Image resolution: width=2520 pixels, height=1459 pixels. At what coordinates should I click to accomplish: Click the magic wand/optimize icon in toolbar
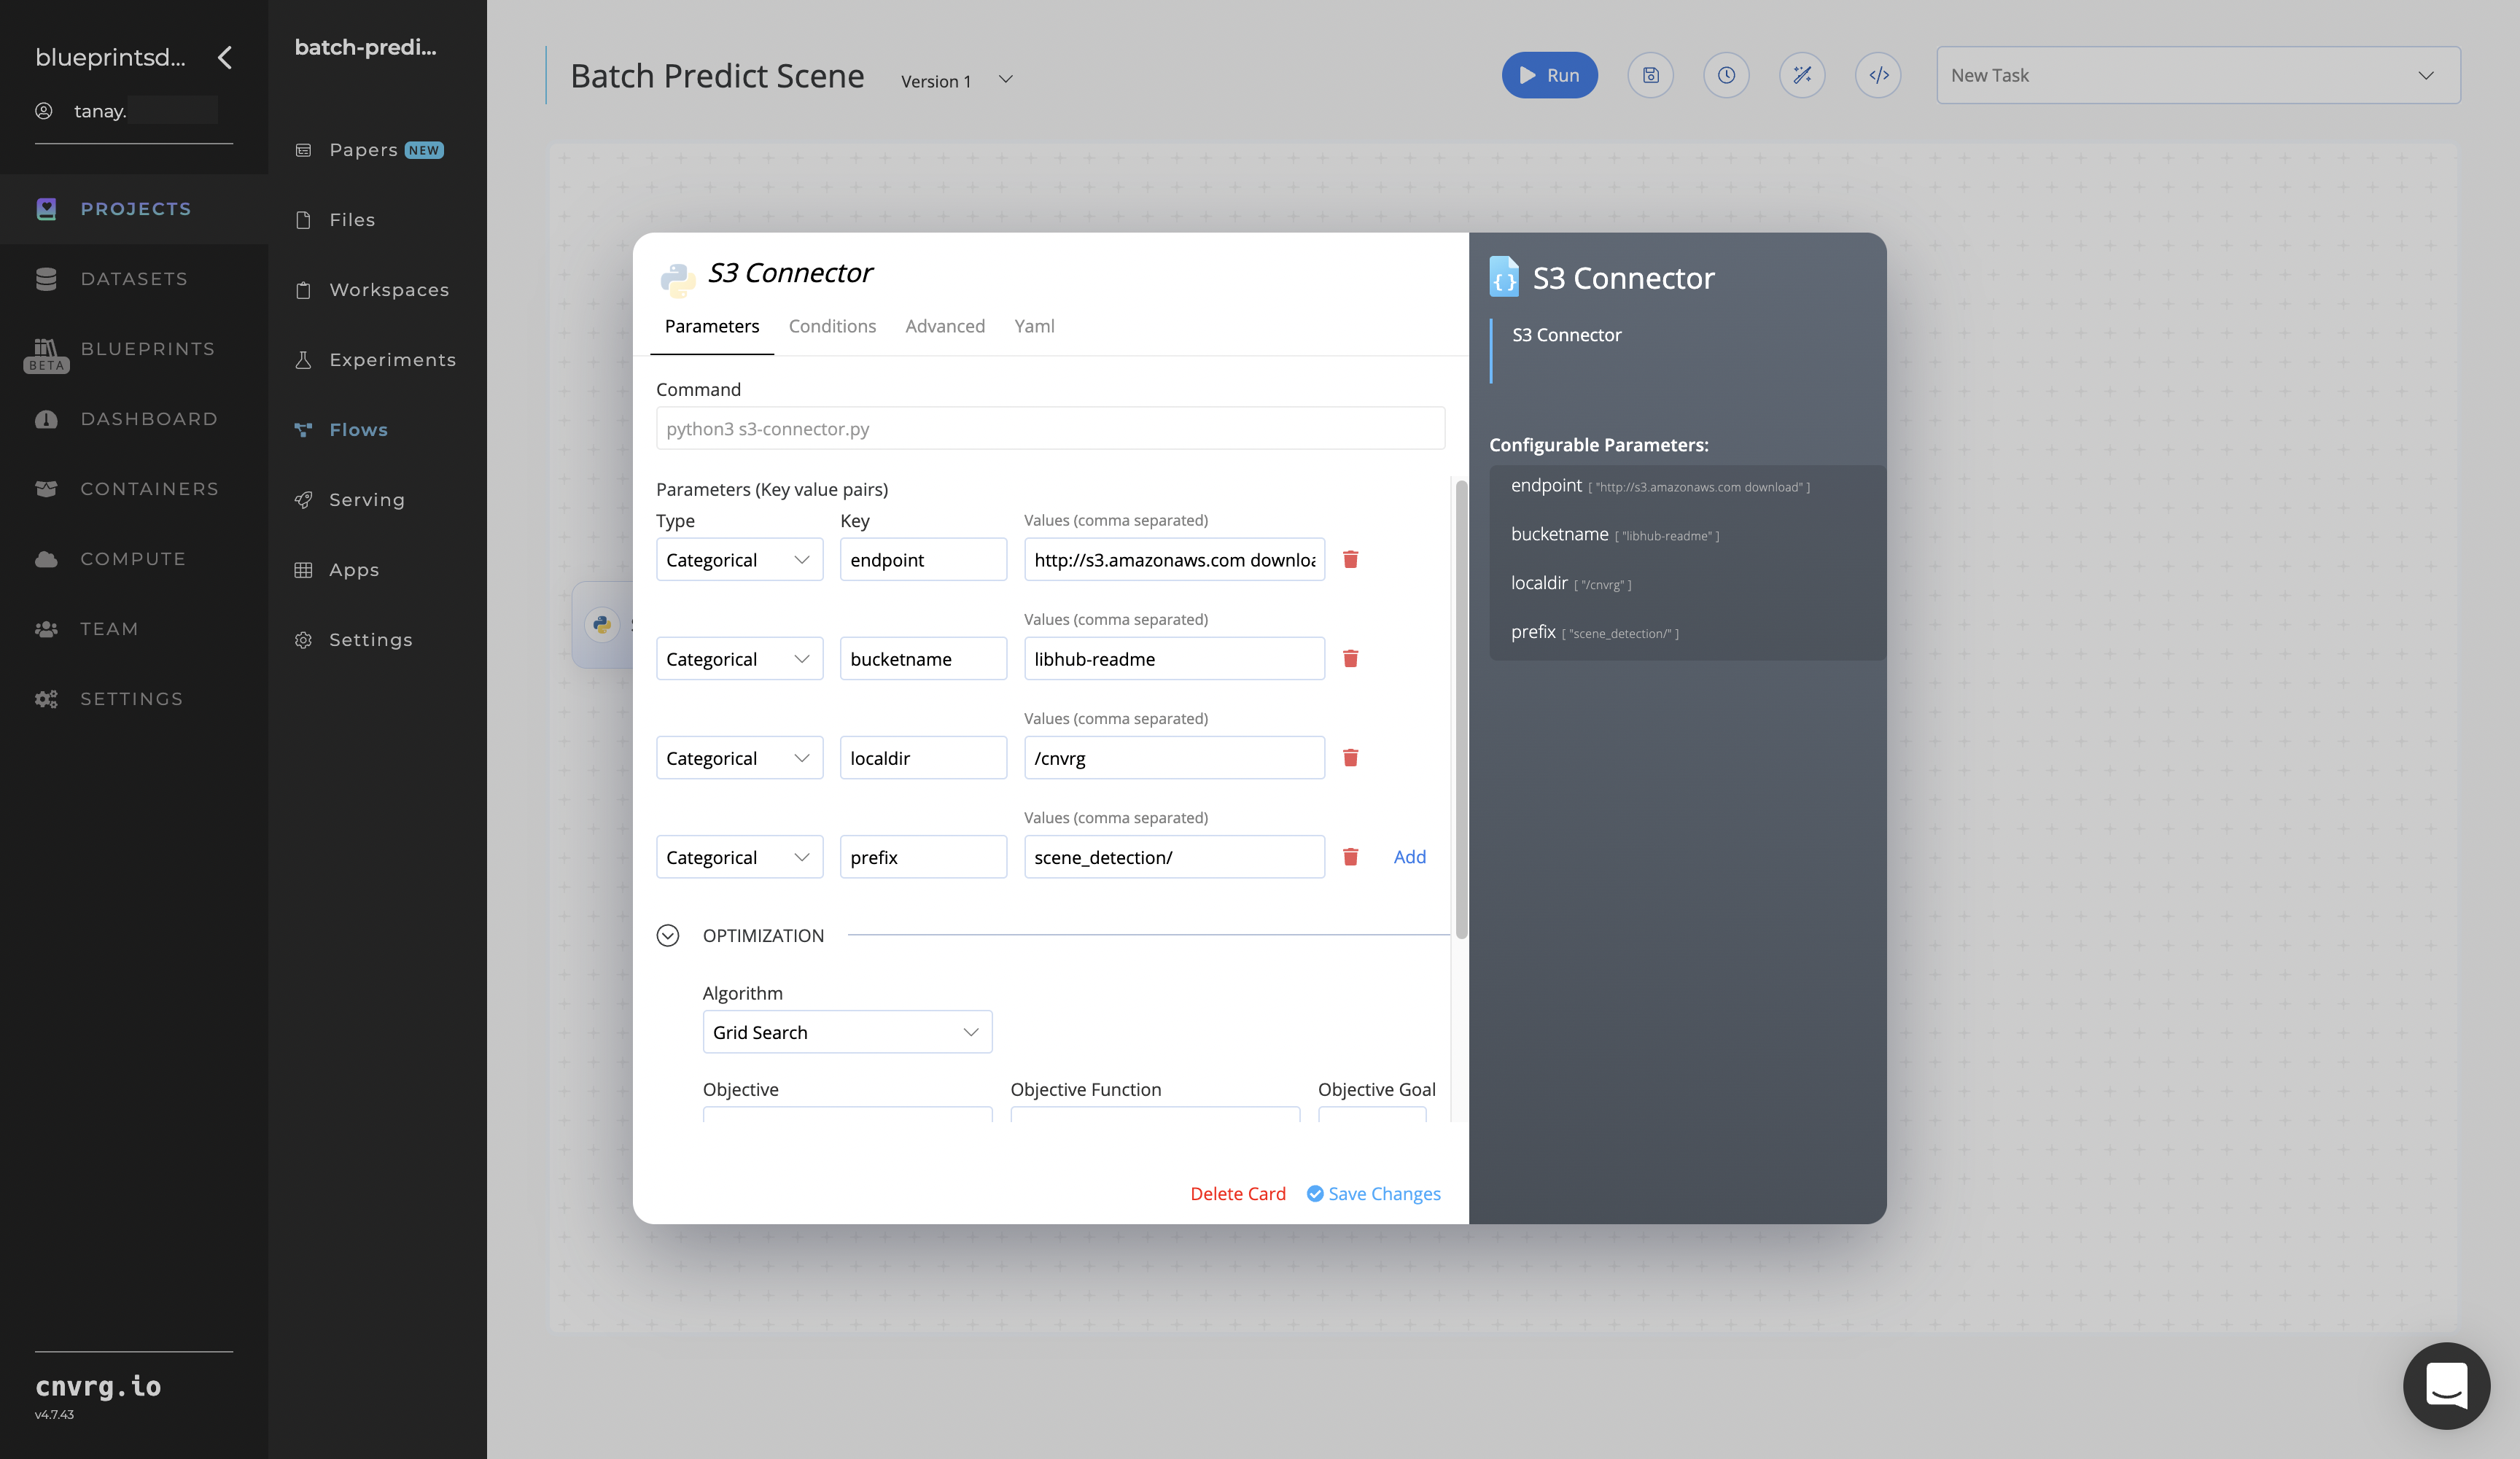pyautogui.click(x=1802, y=74)
